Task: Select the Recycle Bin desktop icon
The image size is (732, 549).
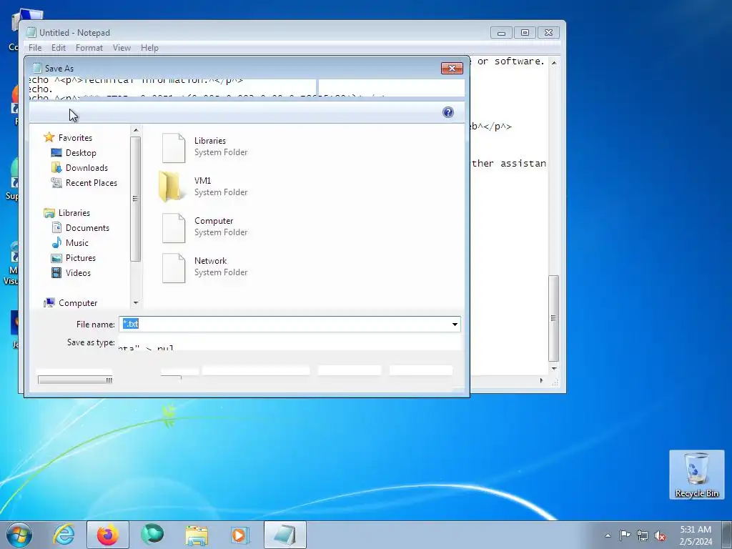Action: click(x=696, y=475)
